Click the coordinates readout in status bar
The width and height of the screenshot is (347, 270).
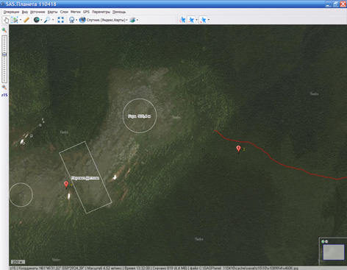tap(51, 269)
